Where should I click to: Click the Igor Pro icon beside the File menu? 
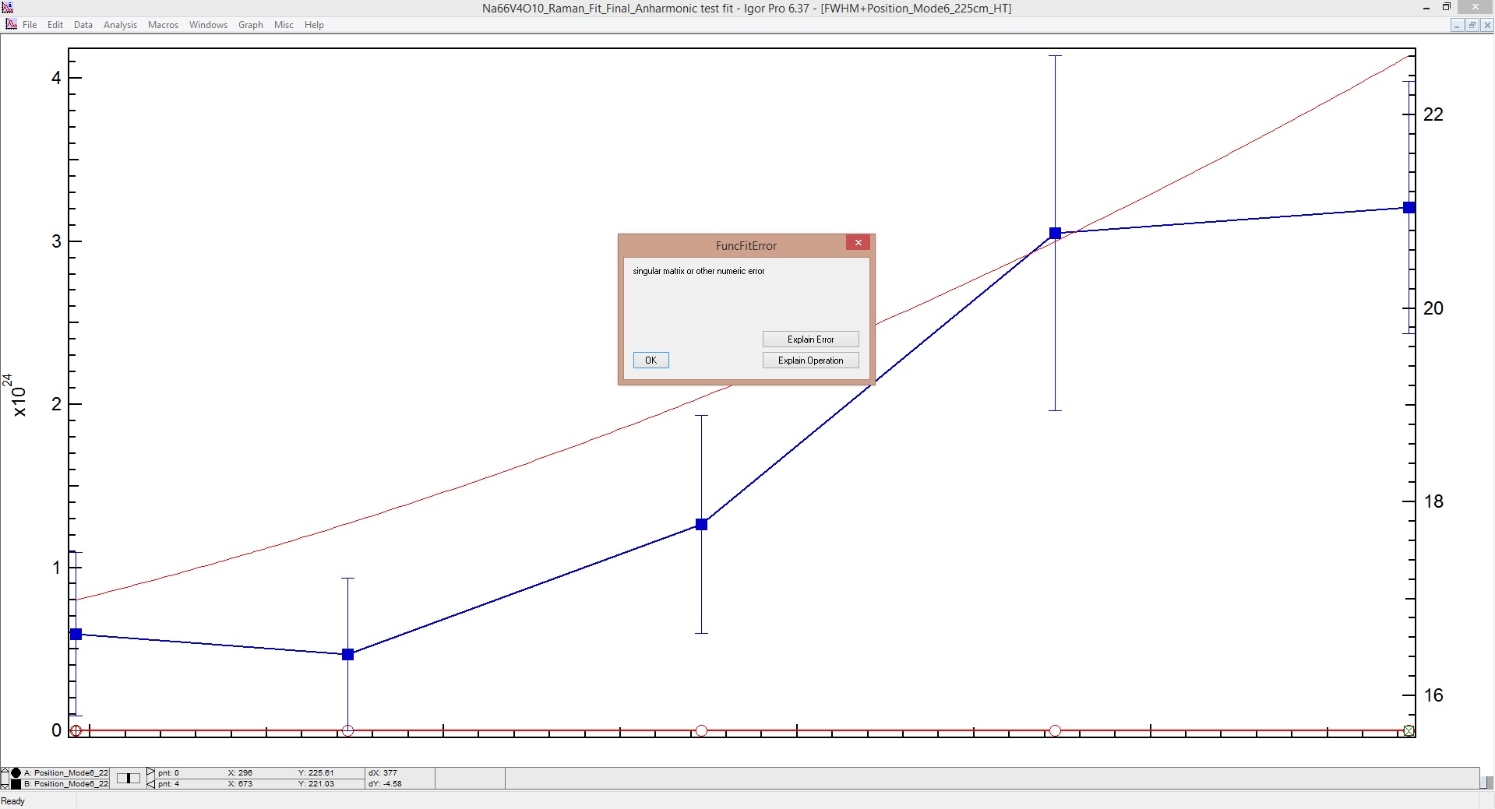(x=11, y=24)
